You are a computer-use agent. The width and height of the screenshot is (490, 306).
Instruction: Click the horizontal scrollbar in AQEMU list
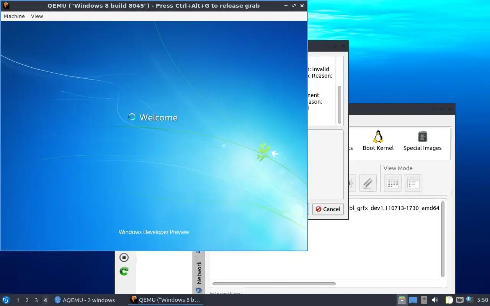[x=274, y=284]
